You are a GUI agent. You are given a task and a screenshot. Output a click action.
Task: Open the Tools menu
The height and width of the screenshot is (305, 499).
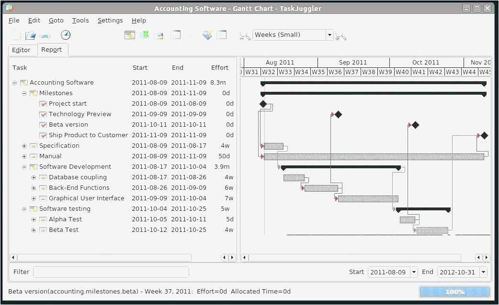pos(80,21)
